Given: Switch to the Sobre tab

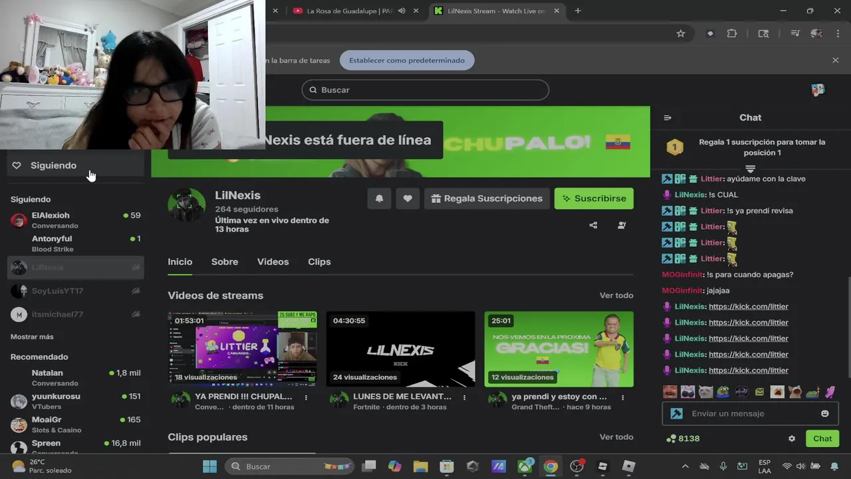Looking at the screenshot, I should (225, 262).
